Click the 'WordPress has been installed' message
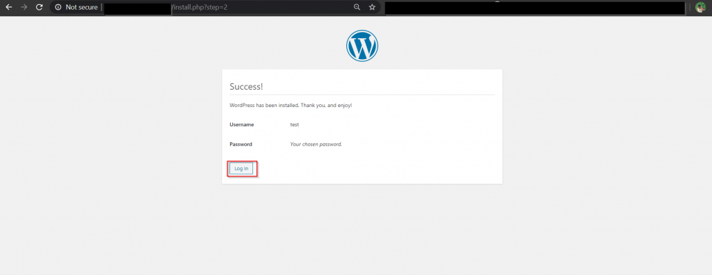 click(x=291, y=106)
